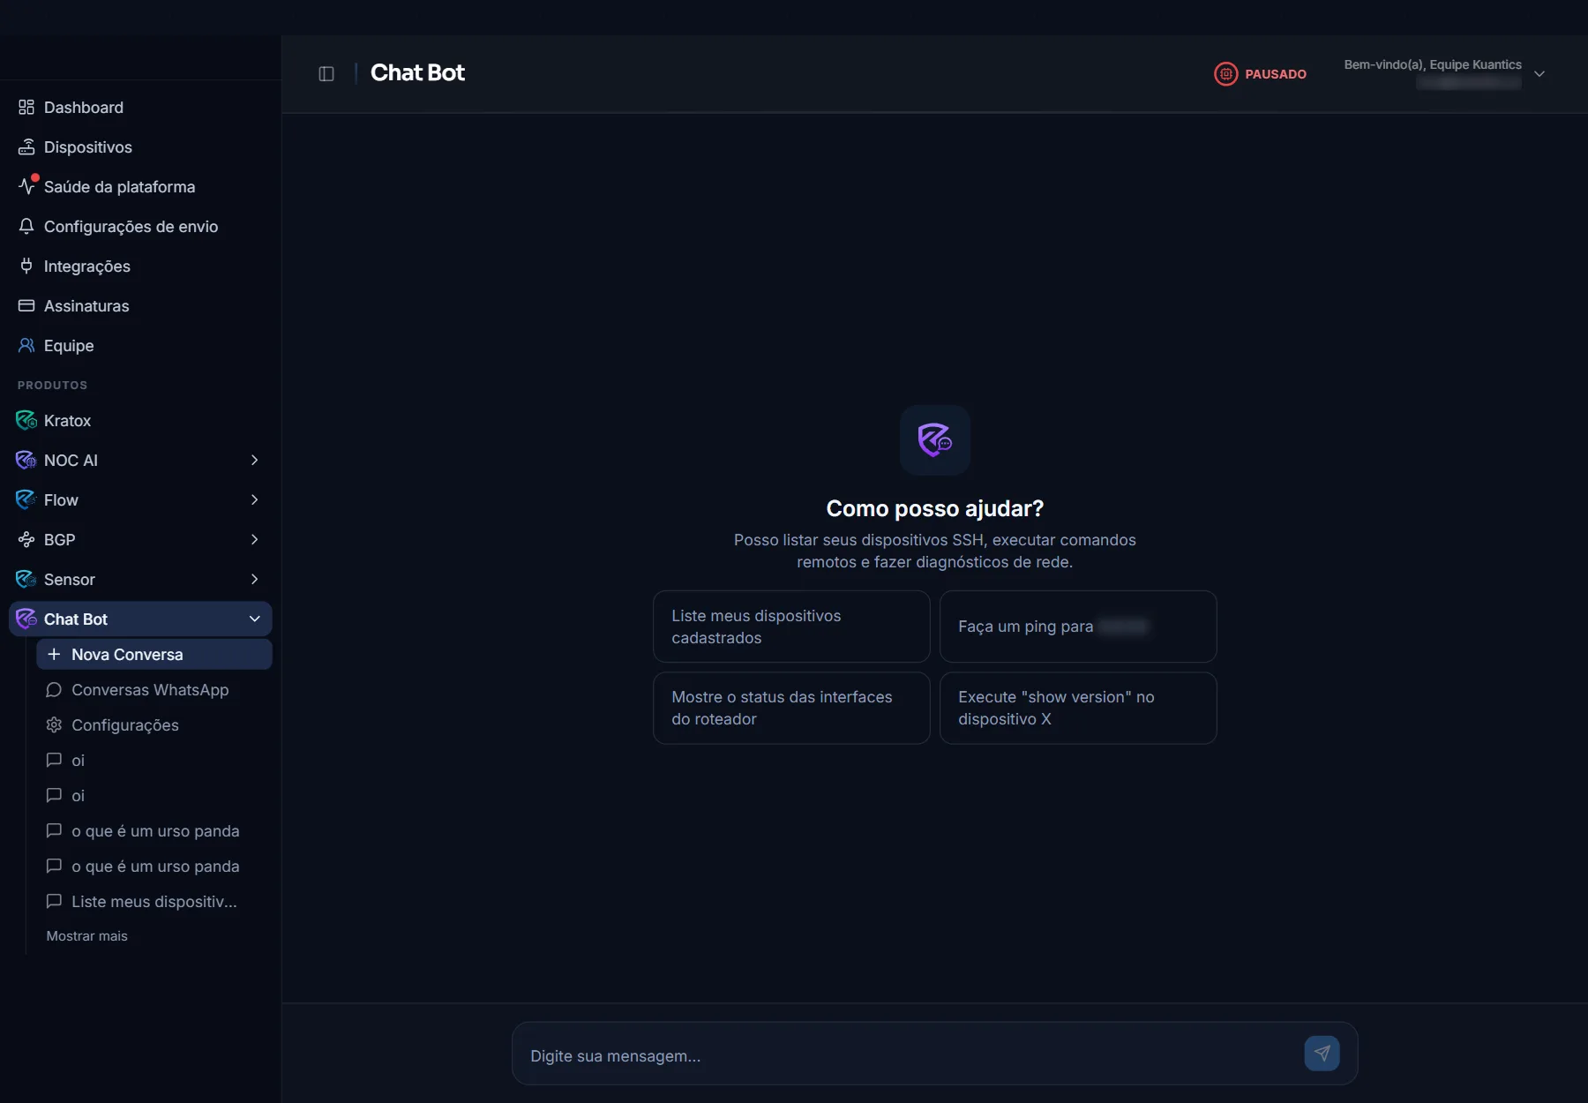This screenshot has height=1103, width=1588.
Task: Click the Equipe people icon
Action: [x=26, y=346]
